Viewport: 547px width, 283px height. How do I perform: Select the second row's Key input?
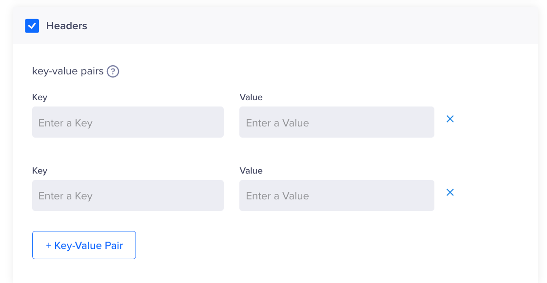coord(128,195)
